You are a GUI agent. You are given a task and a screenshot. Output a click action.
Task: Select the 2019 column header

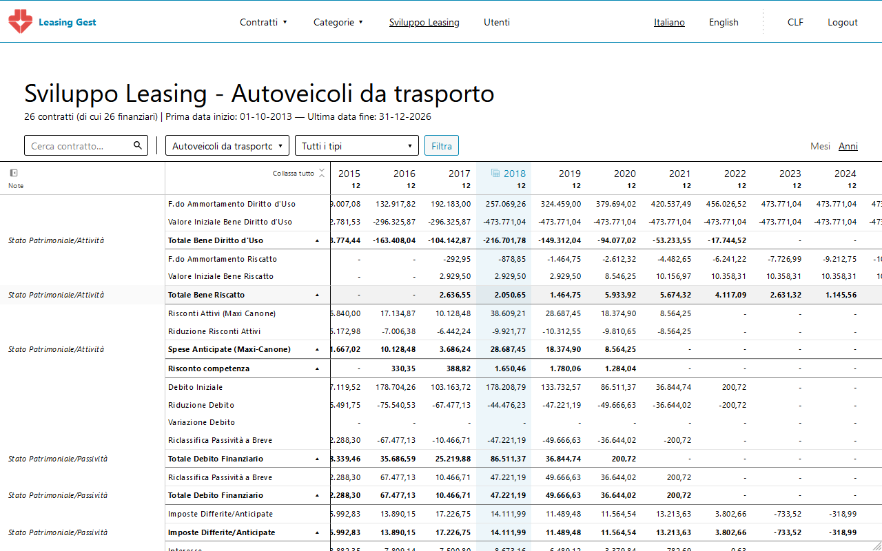pos(570,174)
